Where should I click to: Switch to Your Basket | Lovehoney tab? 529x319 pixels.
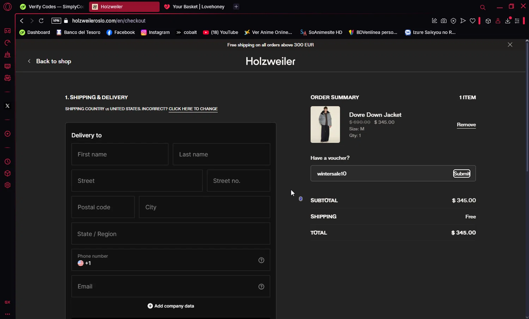(195, 7)
